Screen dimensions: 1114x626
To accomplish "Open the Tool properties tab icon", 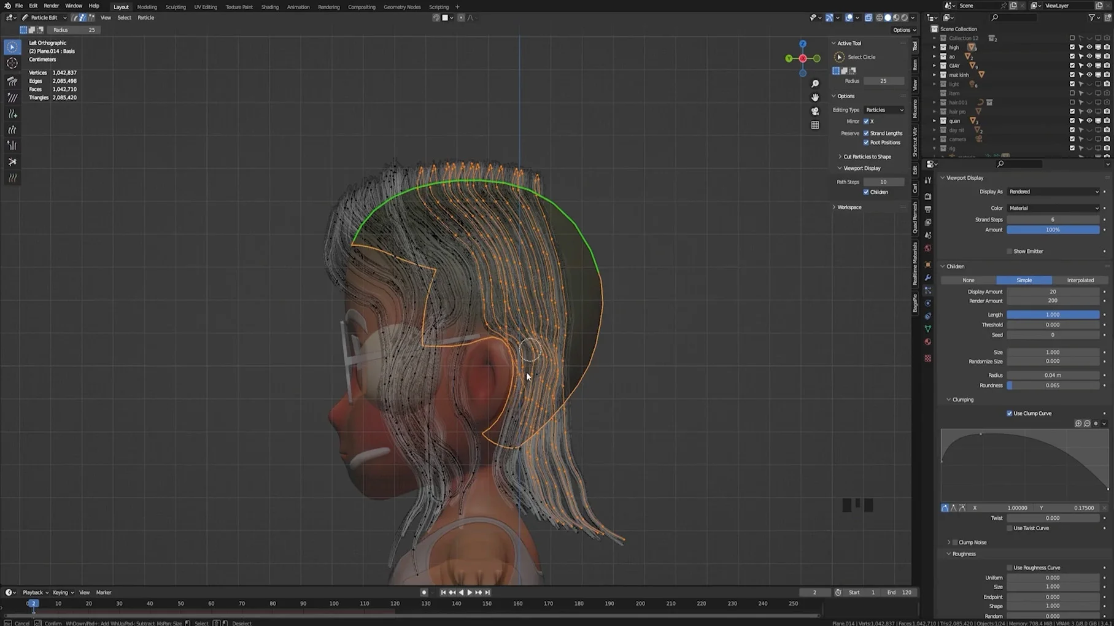I will point(928,180).
